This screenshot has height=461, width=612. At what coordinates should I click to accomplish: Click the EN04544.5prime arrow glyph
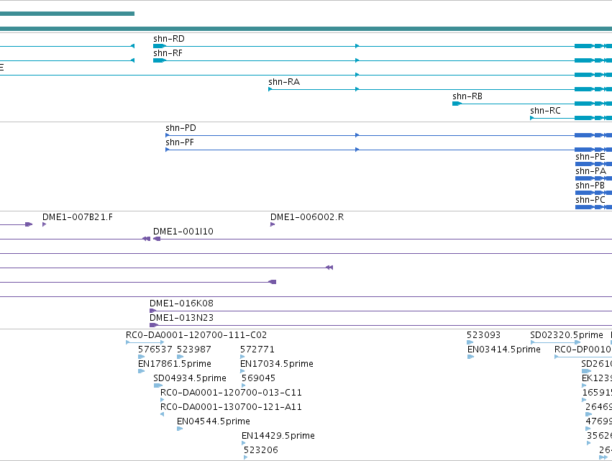click(180, 429)
